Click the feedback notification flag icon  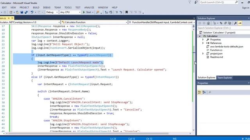190,2
